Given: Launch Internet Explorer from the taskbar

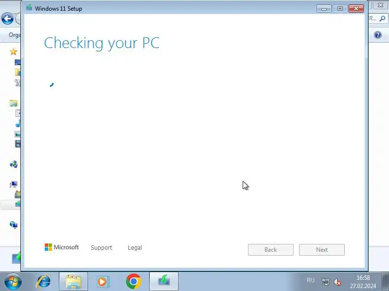Looking at the screenshot, I should 43,281.
